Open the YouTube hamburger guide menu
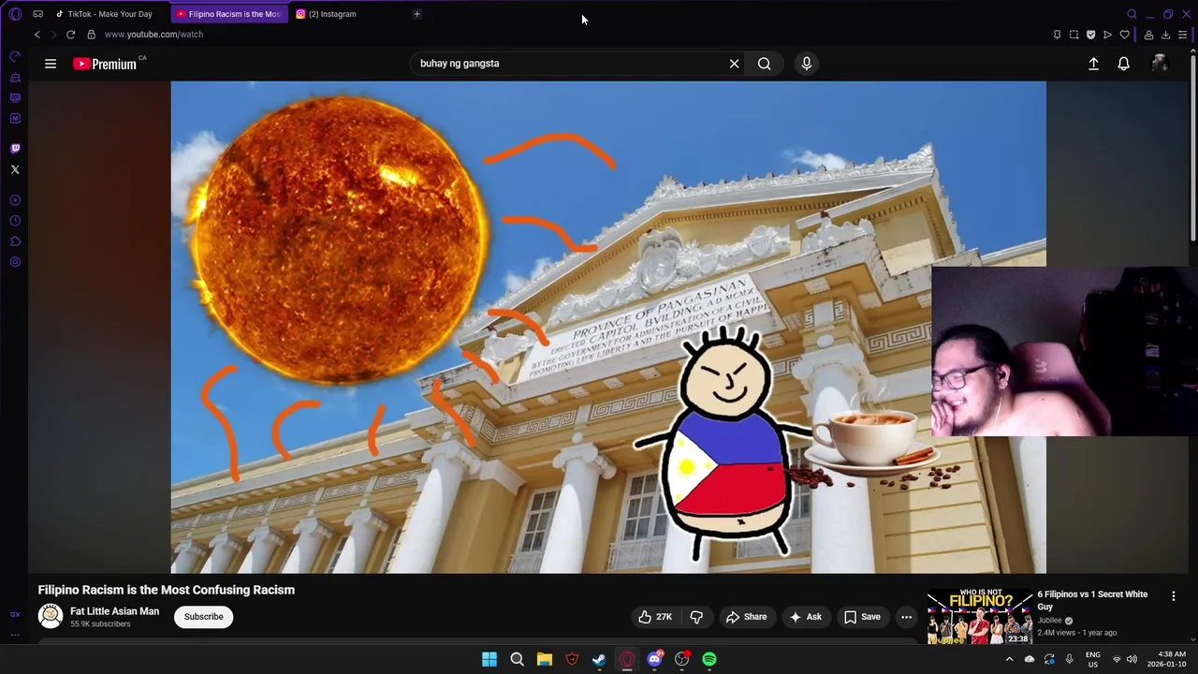 coord(51,64)
